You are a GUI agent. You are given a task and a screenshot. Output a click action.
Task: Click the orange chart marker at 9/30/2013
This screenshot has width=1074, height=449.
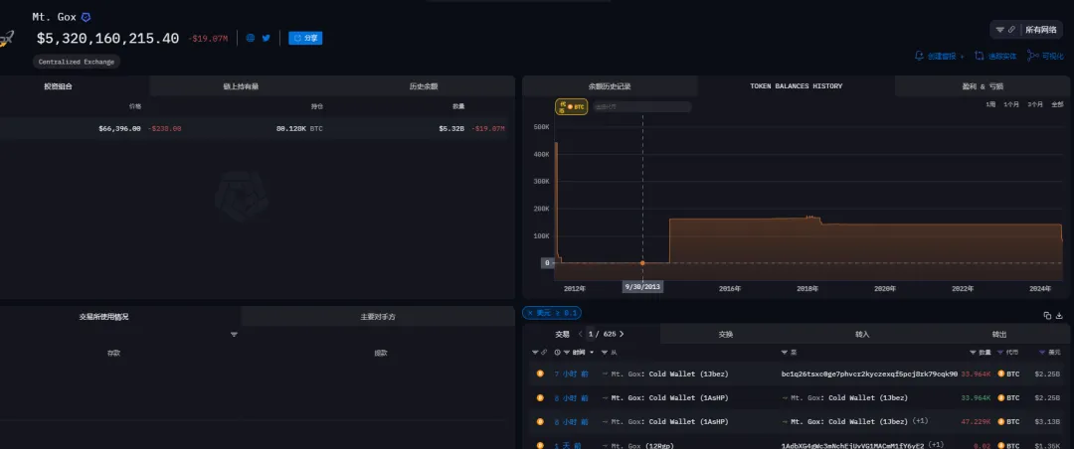click(x=642, y=263)
